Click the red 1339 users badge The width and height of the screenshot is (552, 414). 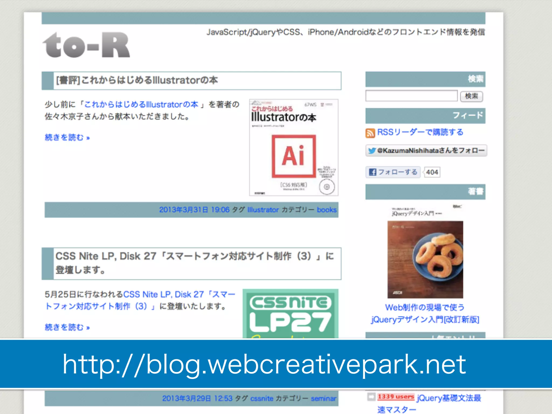(396, 396)
